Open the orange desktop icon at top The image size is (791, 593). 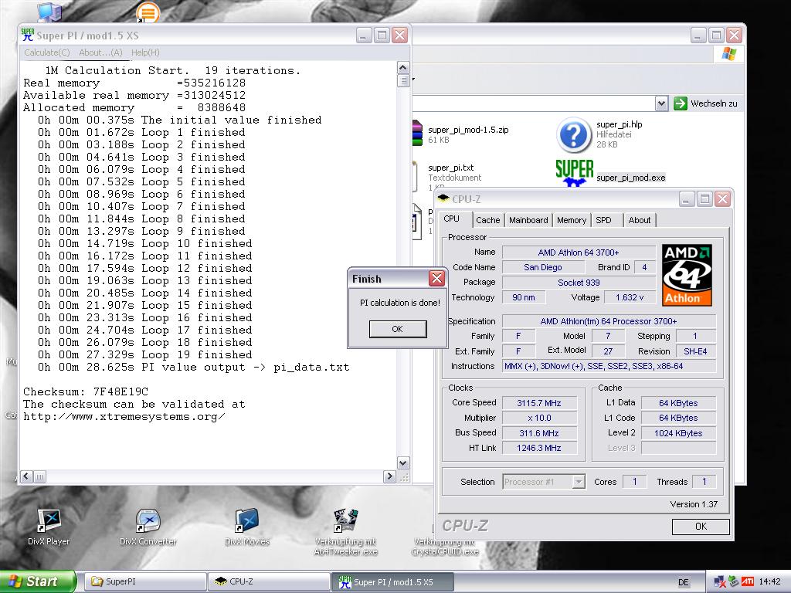coord(148,12)
